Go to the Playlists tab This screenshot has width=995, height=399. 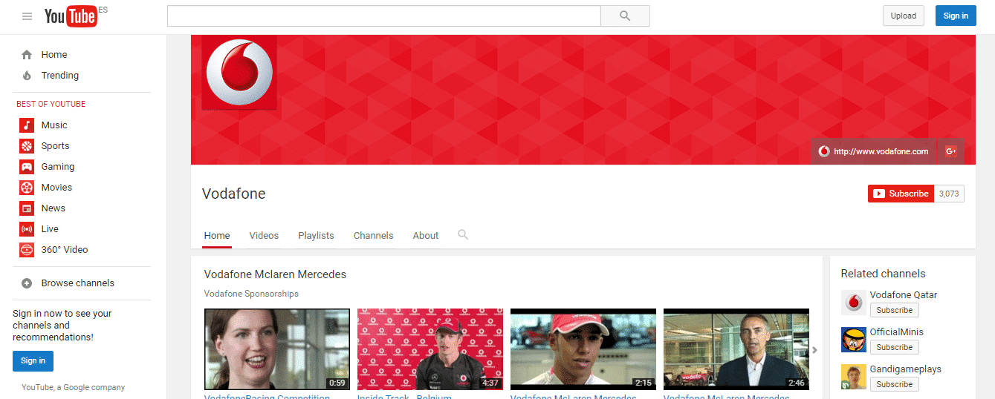click(x=316, y=236)
